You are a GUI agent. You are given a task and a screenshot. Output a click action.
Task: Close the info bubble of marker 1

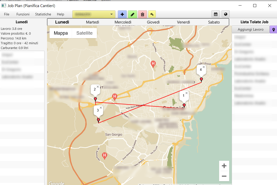[x=186, y=93]
